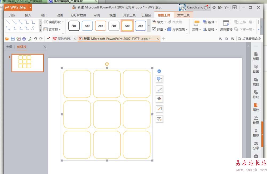This screenshot has width=267, height=174.
Task: Collapse floating toolbar with minus icon
Action: pos(159,71)
